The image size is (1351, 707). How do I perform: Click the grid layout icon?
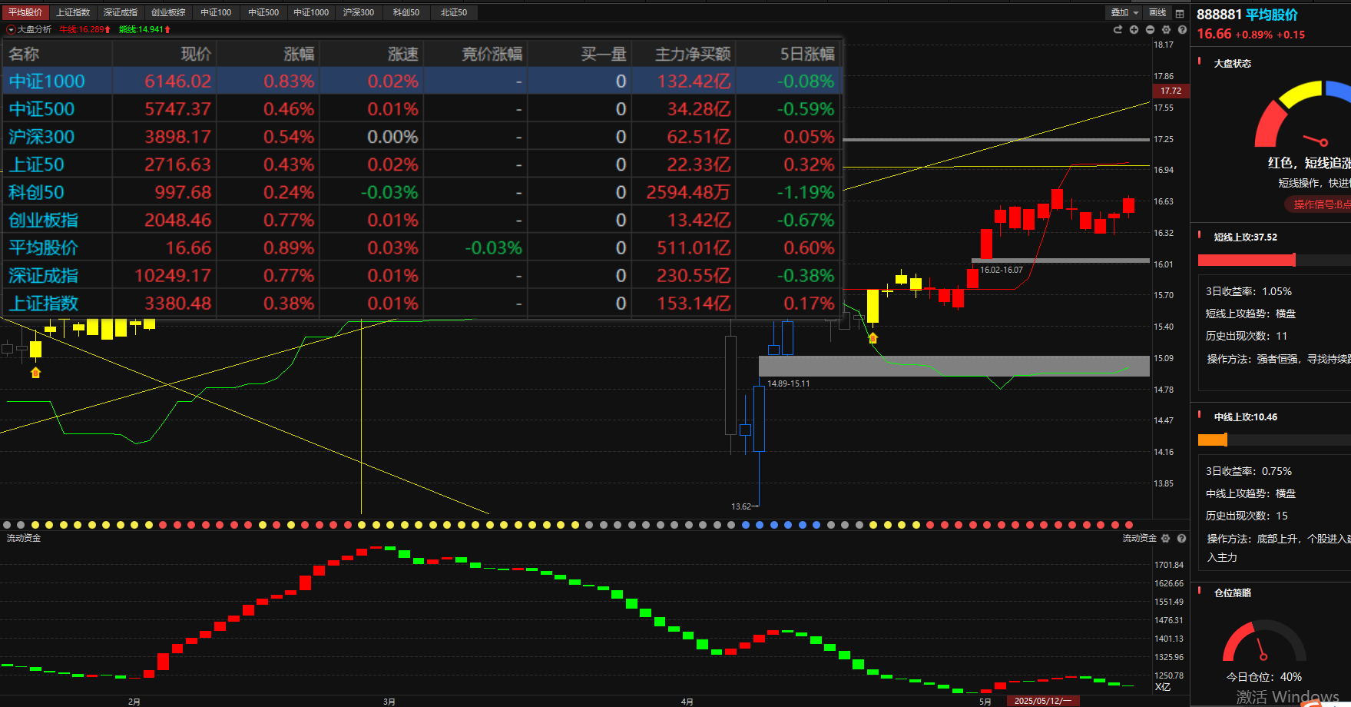[1180, 13]
